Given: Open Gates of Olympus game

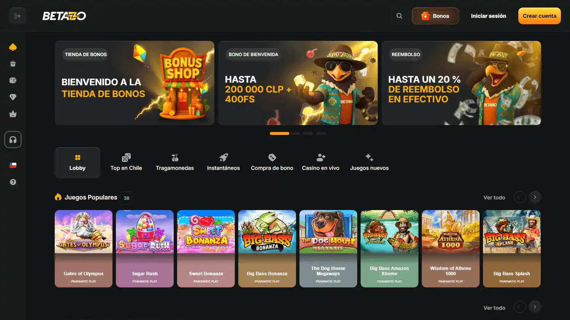Looking at the screenshot, I should [84, 249].
